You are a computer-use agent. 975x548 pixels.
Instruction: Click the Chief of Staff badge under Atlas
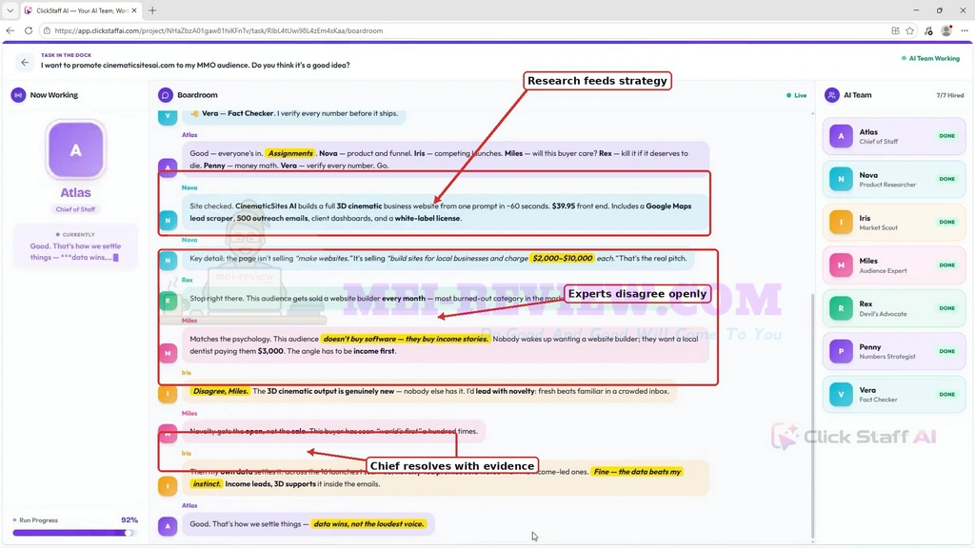click(75, 209)
